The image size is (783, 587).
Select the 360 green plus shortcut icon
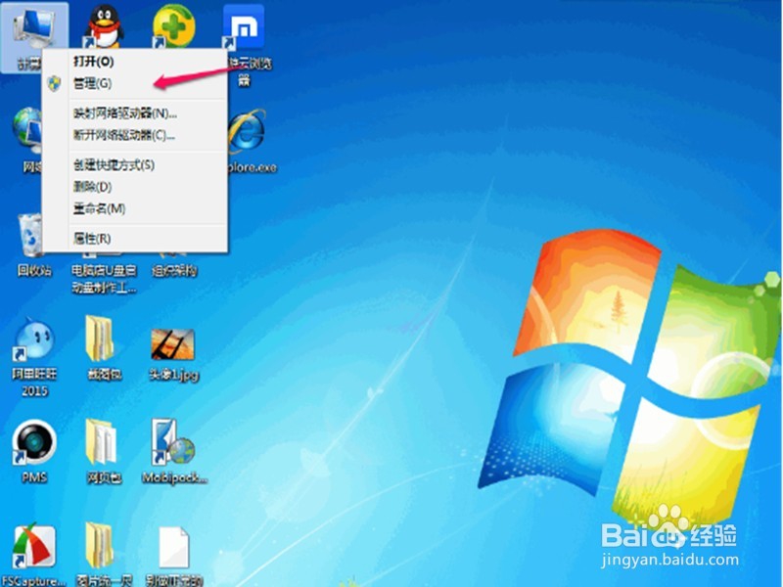coord(174,27)
